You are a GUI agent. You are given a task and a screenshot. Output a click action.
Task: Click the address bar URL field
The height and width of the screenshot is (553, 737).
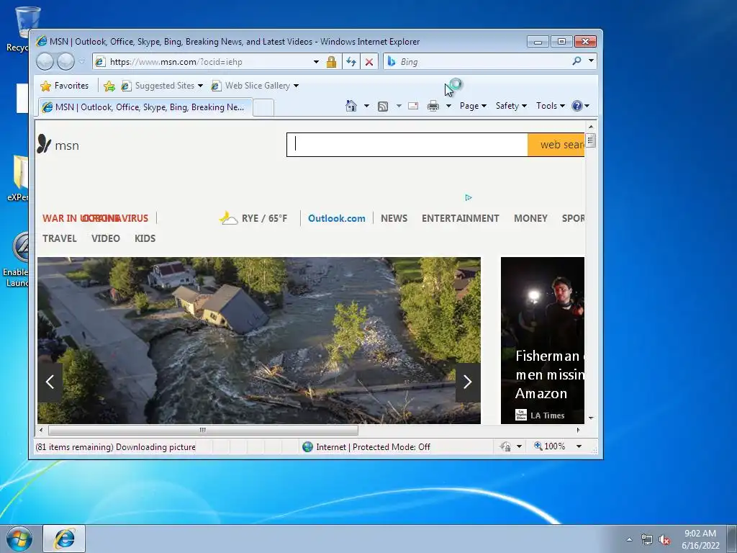(203, 62)
